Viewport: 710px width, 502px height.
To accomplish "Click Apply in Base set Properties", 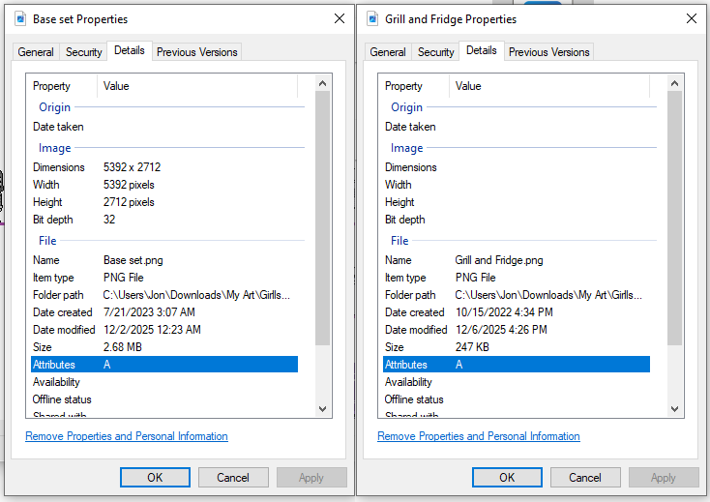I will pos(311,478).
